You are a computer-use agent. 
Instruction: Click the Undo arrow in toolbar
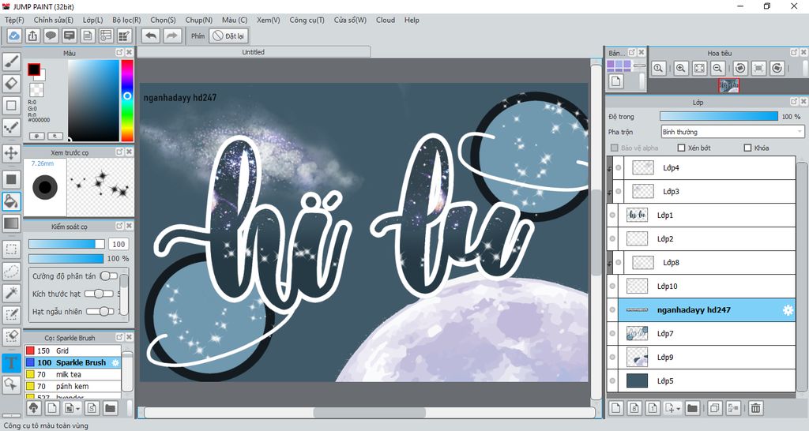pos(151,36)
